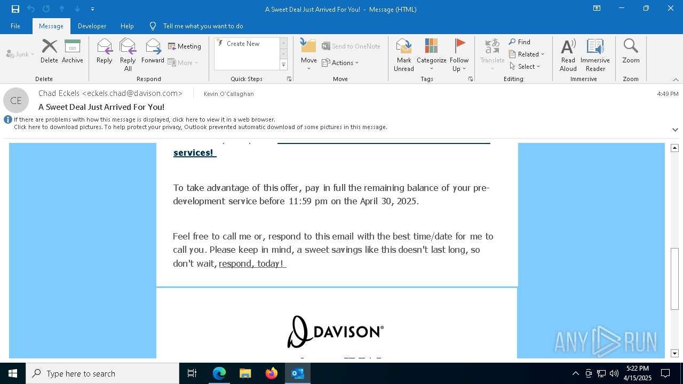
Task: Mark message as Unread
Action: [x=404, y=55]
